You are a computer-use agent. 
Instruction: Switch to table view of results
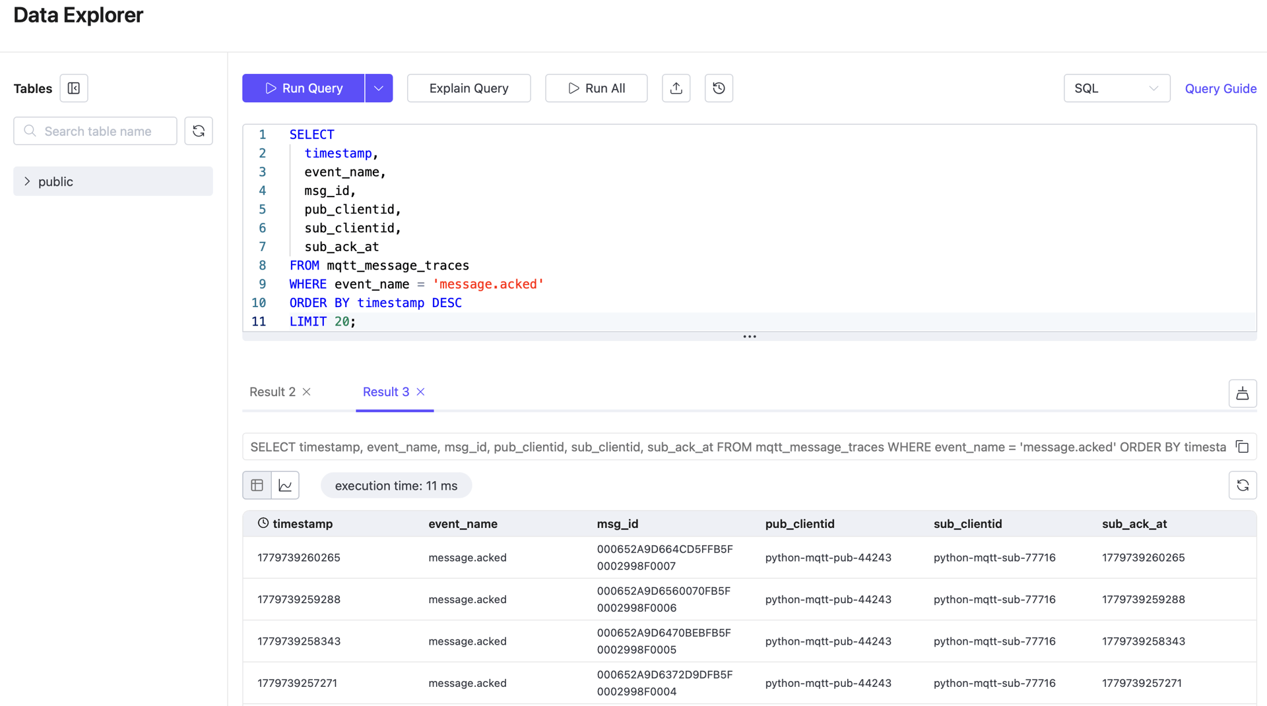257,485
